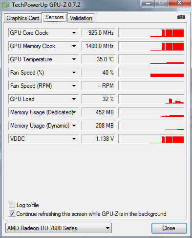The height and width of the screenshot is (238, 192).
Task: Switch to the Graphics Card tab
Action: (23, 18)
